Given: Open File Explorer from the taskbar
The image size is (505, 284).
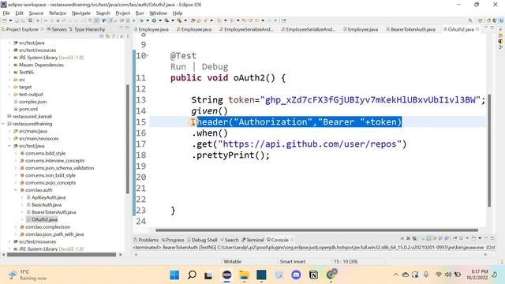Looking at the screenshot, I should tap(244, 275).
